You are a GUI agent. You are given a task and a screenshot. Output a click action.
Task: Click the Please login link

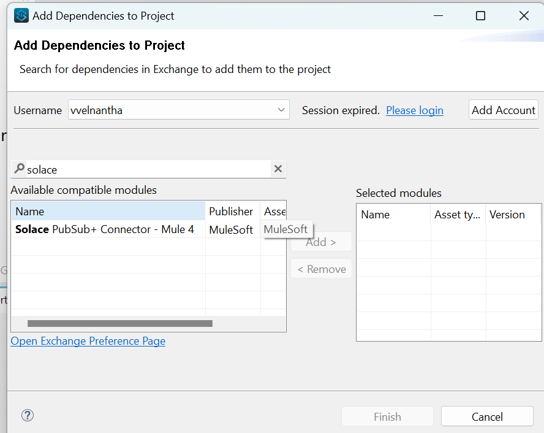[414, 110]
